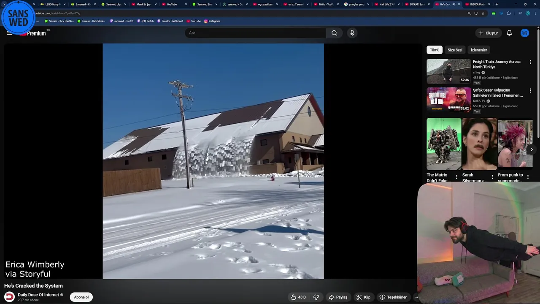Click the green extension icon in toolbar
Viewport: 540px width, 304px height.
(x=494, y=13)
